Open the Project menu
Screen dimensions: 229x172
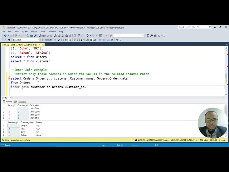34,32
